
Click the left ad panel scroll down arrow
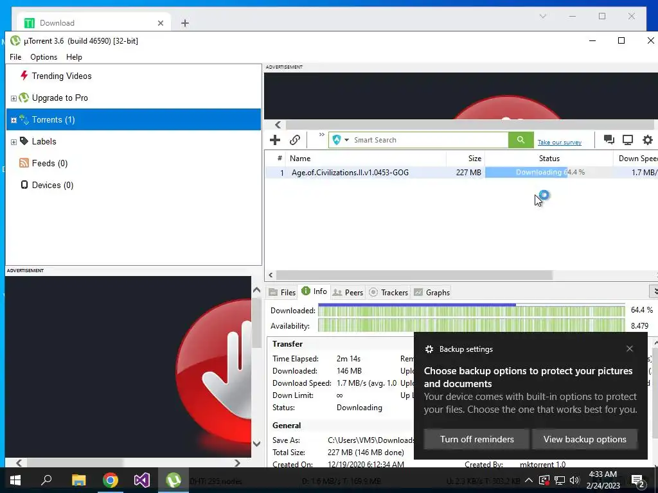point(257,444)
